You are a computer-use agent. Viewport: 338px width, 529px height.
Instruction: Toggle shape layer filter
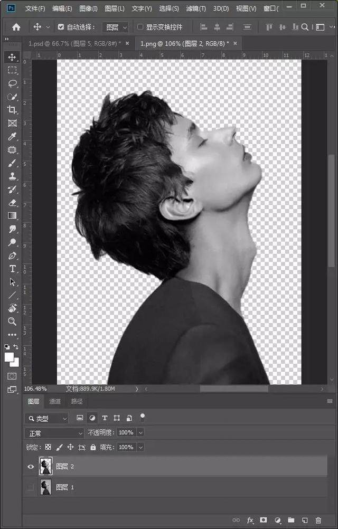pos(117,418)
